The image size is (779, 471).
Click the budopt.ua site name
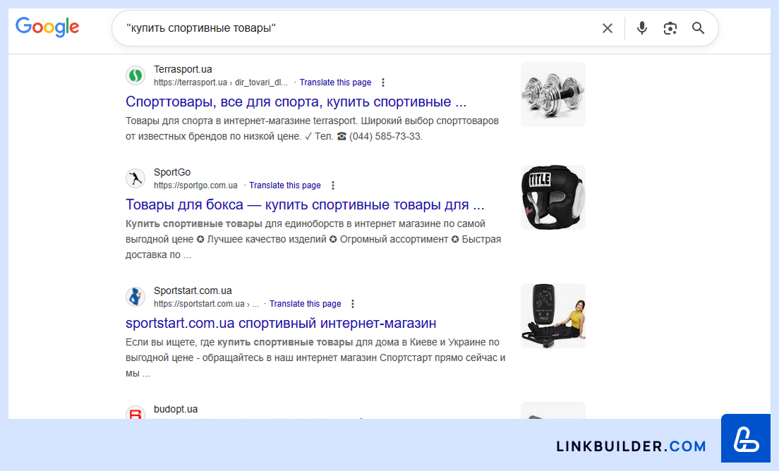tap(176, 409)
